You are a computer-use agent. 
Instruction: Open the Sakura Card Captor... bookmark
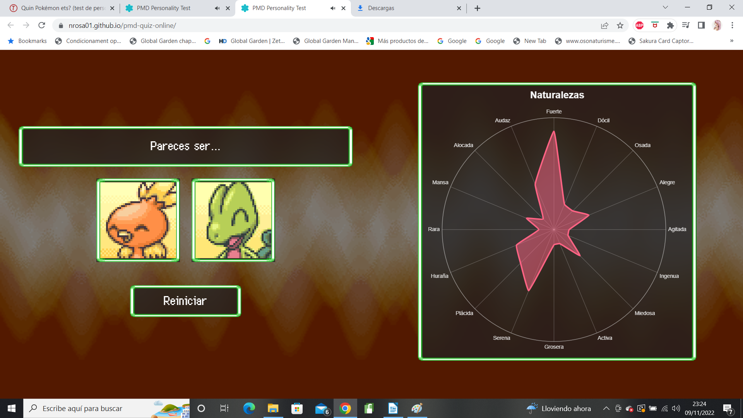pos(661,41)
